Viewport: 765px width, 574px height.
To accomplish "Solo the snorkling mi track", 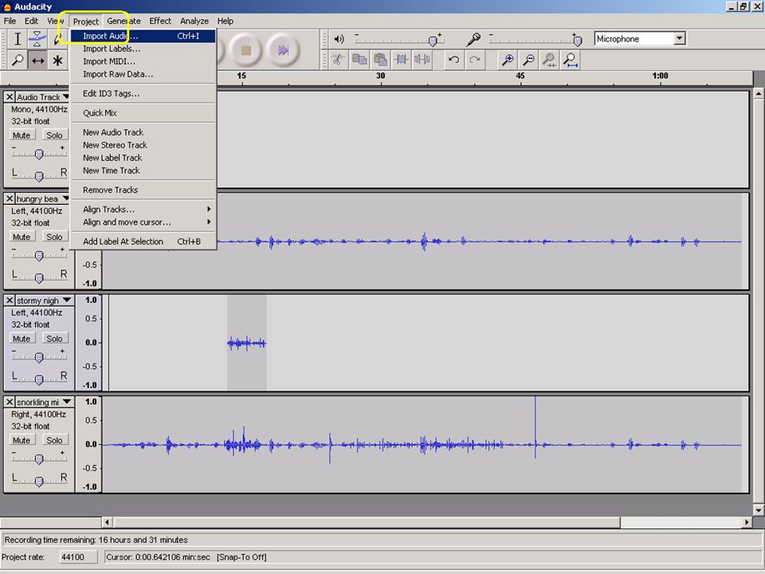I will (54, 440).
